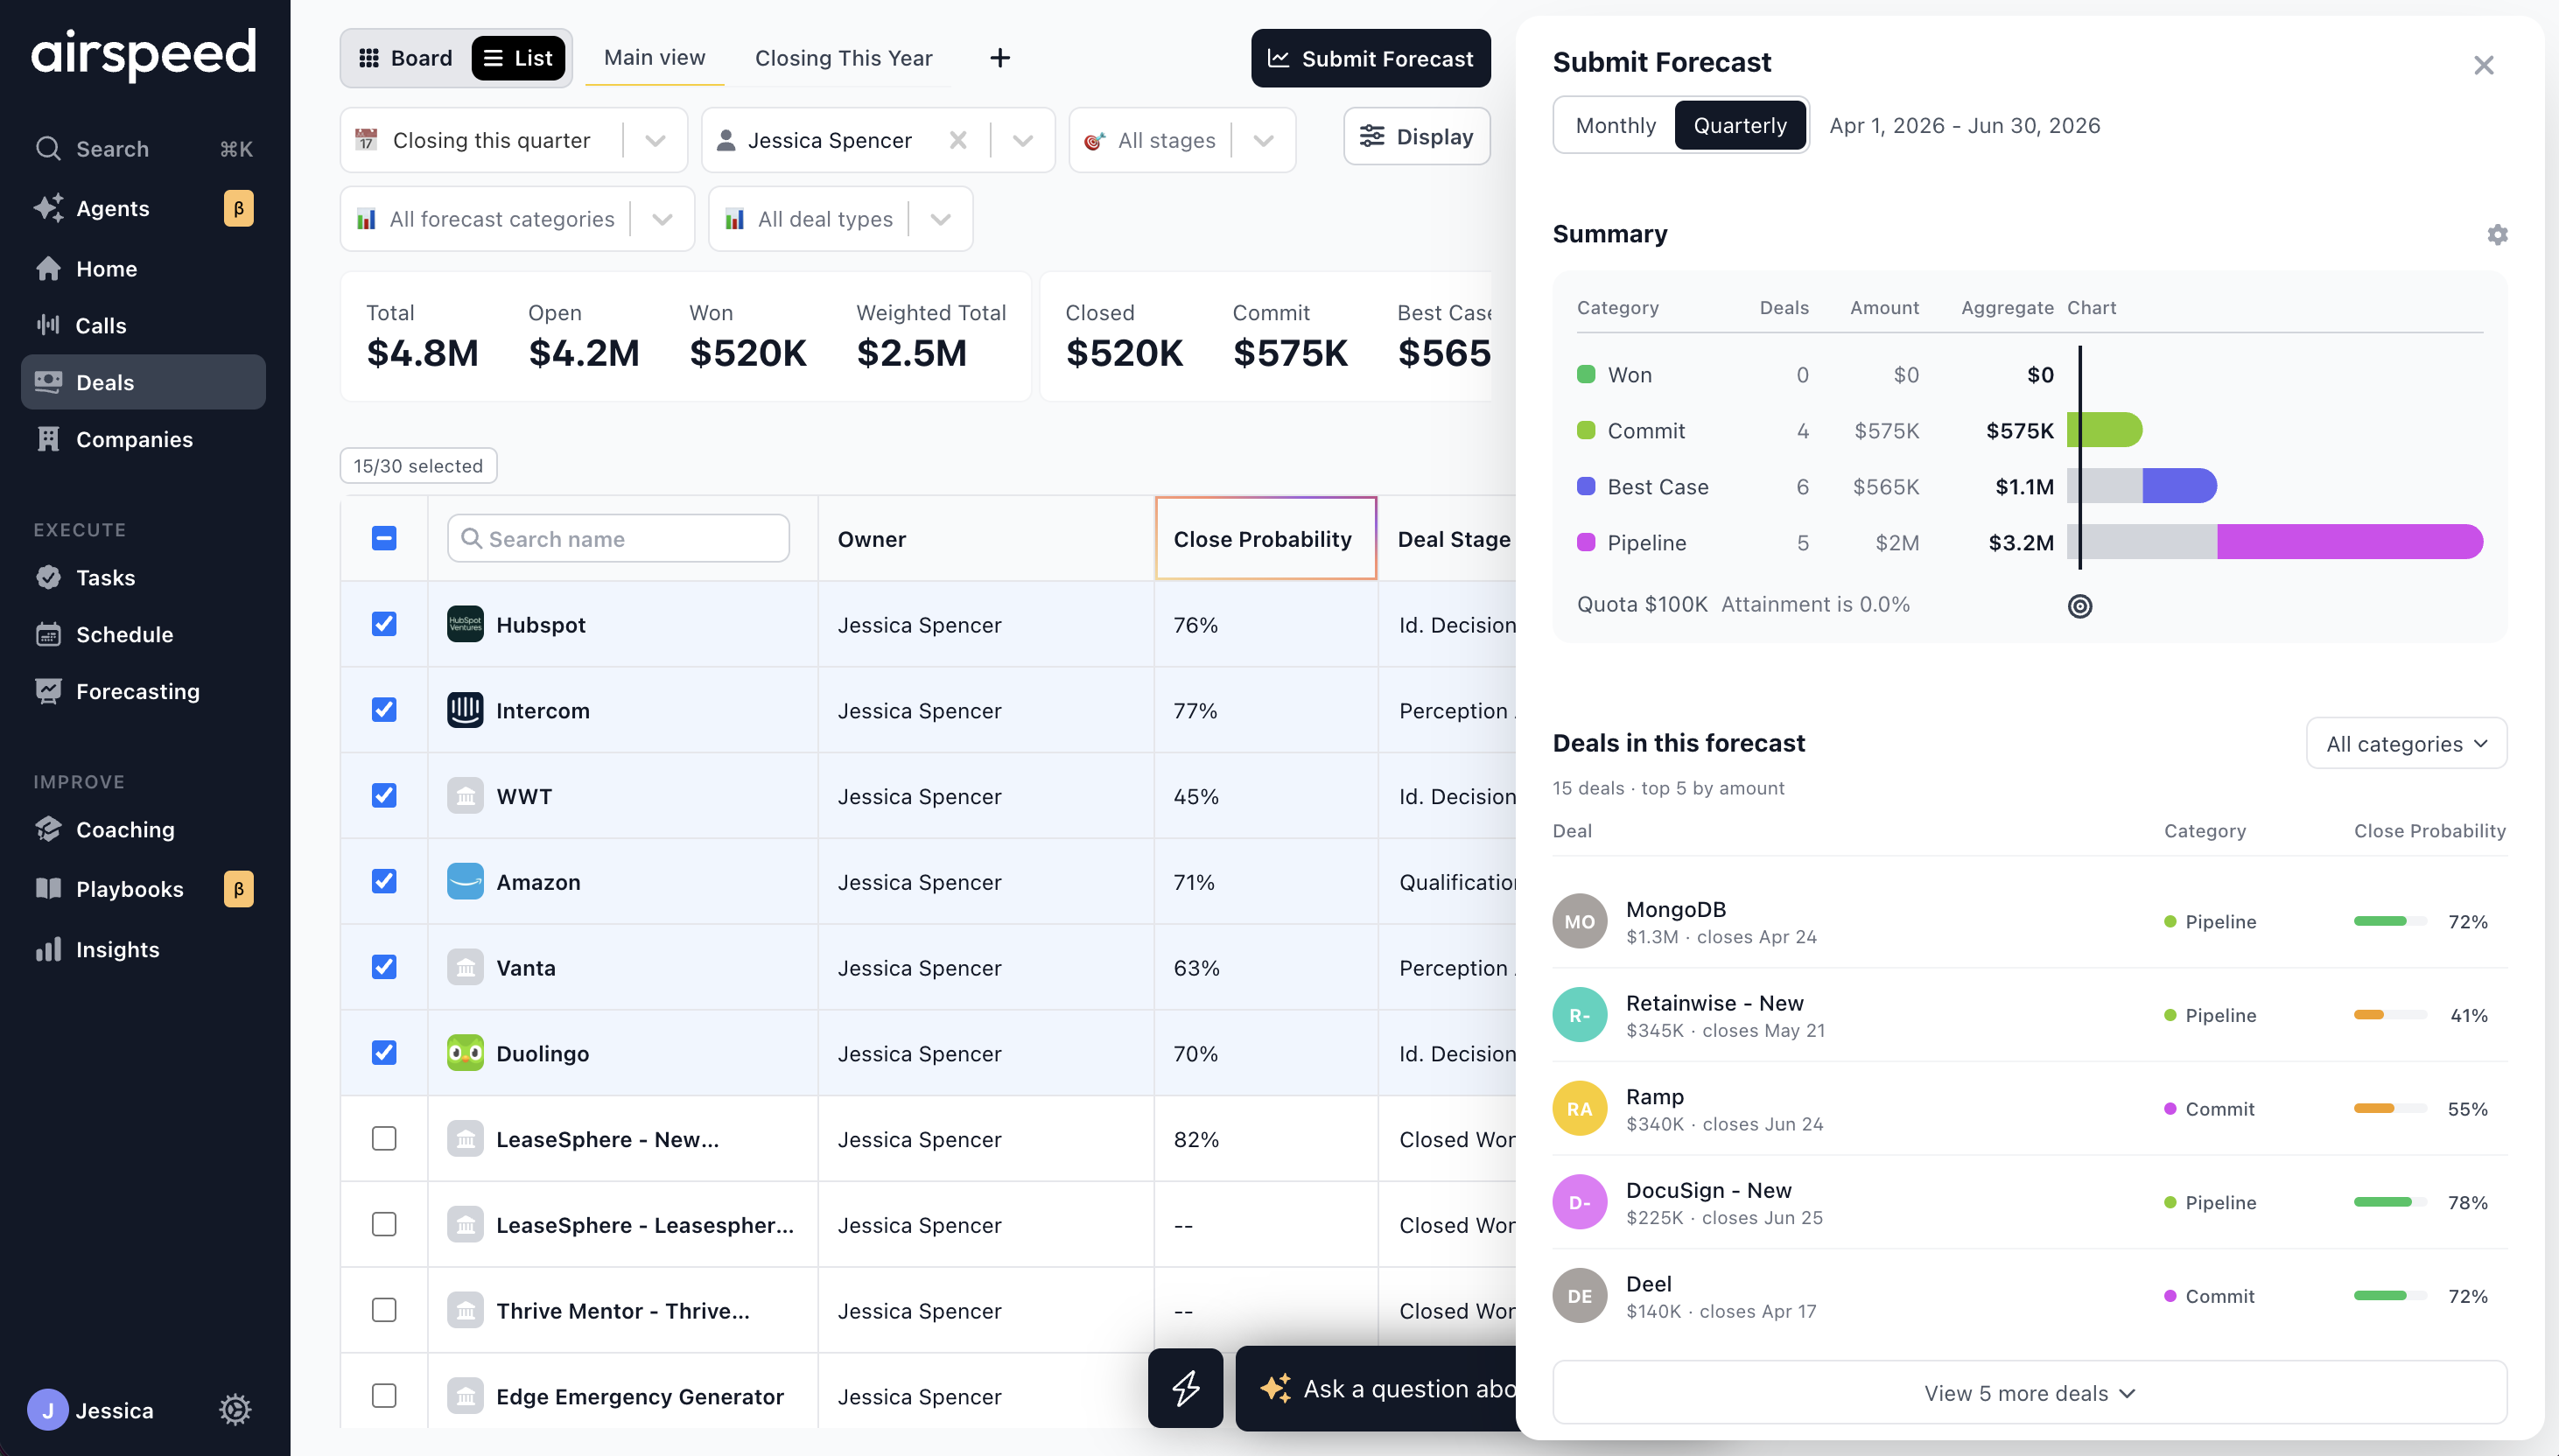
Task: Click the Display options button
Action: pos(1416,136)
